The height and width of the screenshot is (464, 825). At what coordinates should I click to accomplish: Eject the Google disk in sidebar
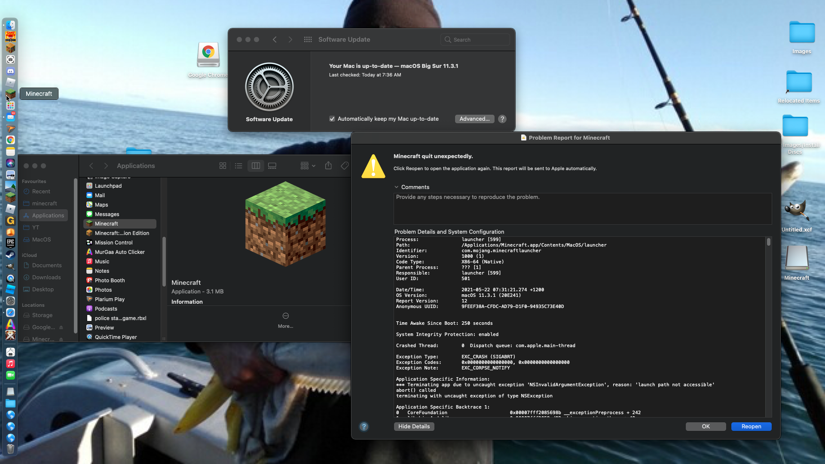click(x=61, y=327)
